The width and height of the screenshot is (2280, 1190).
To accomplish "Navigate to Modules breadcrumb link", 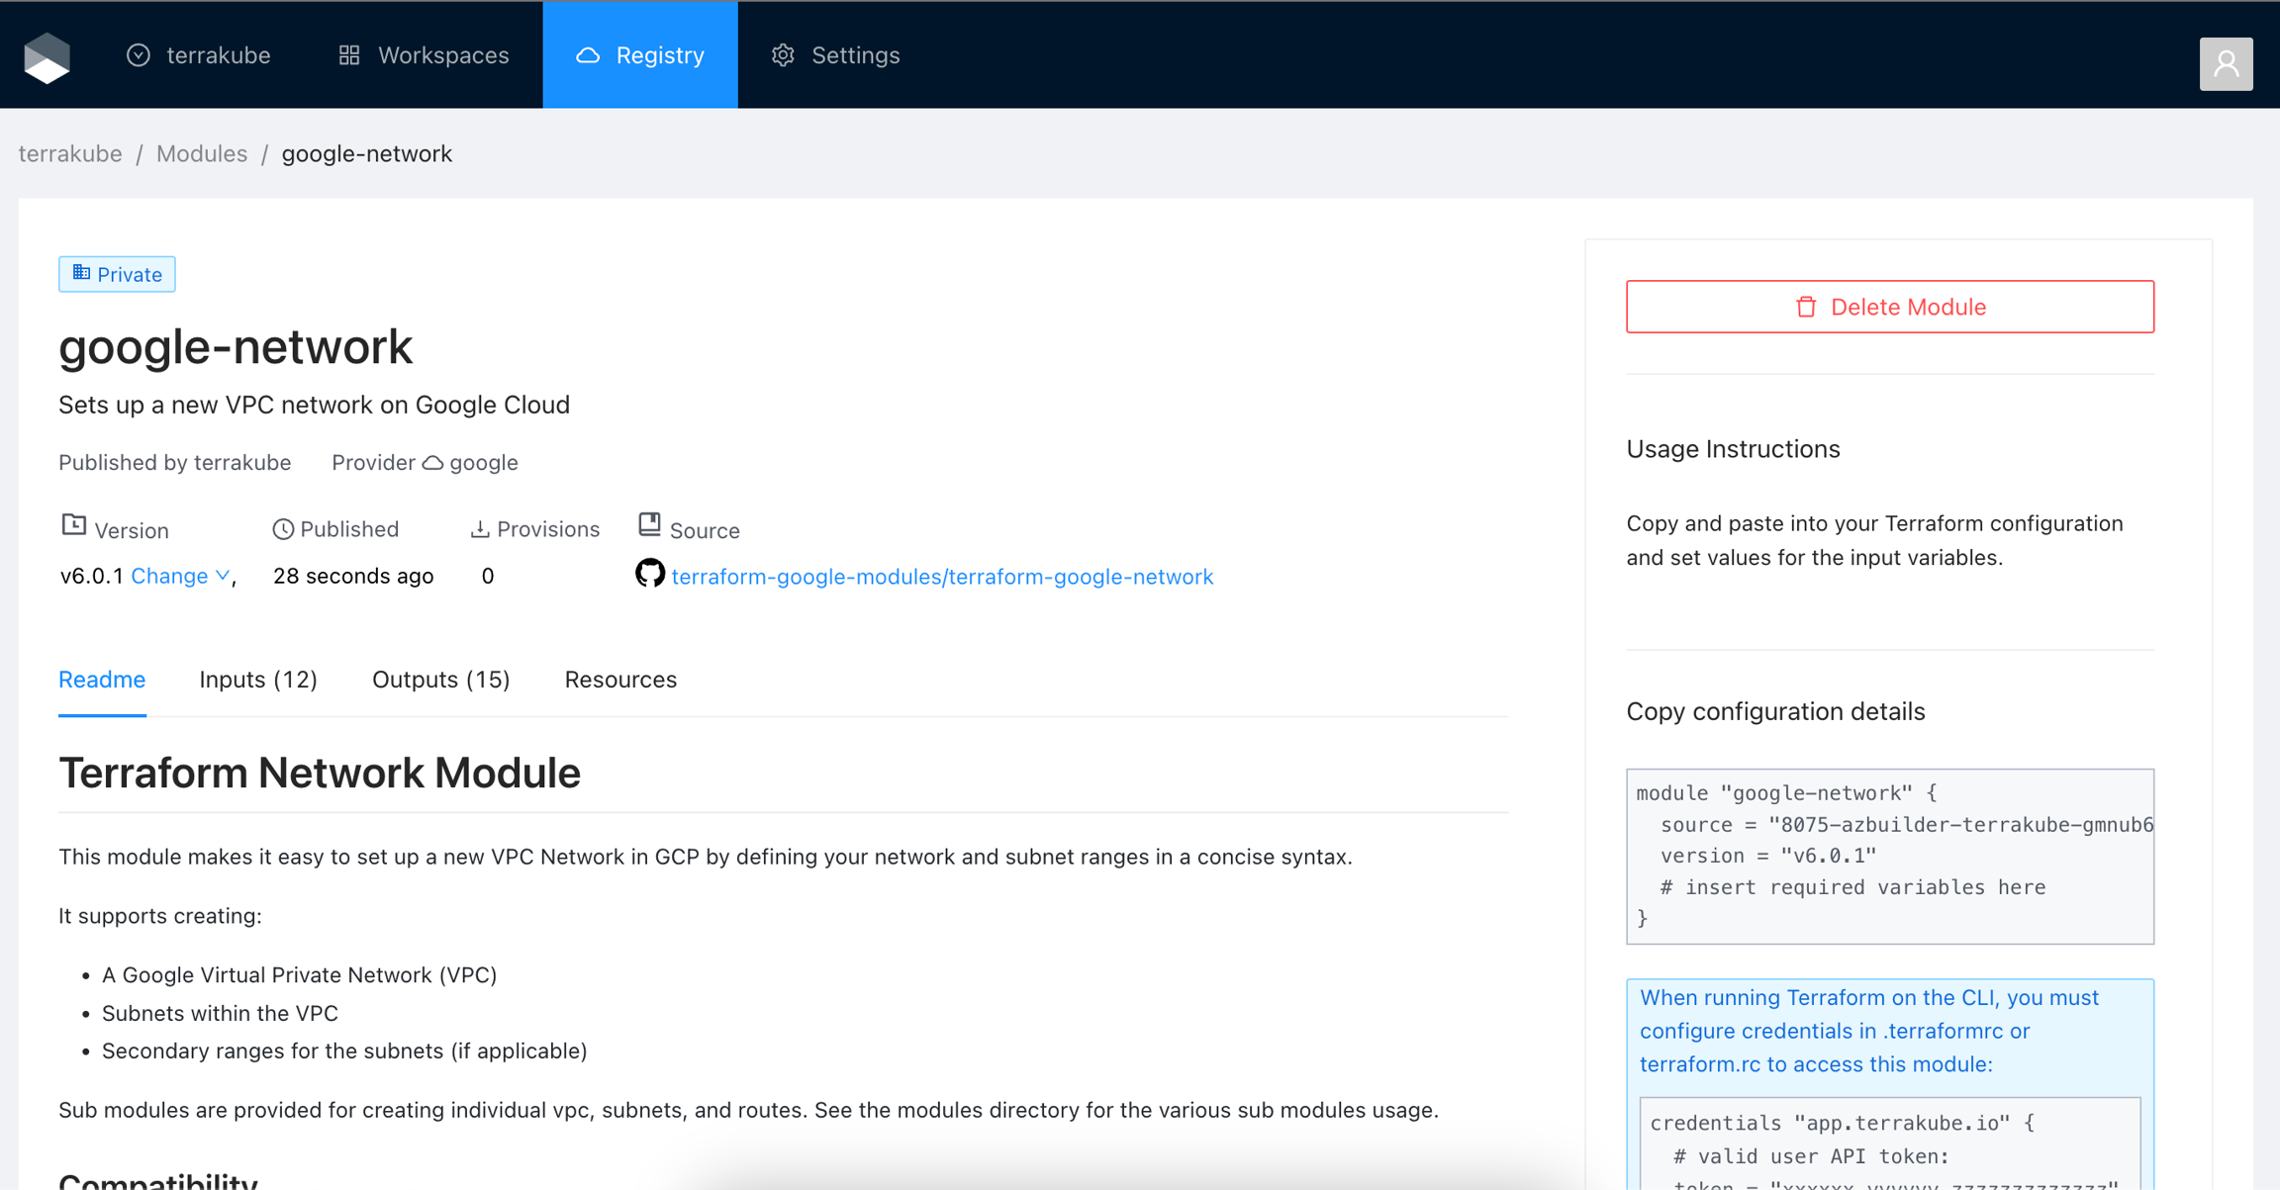I will [x=202, y=153].
